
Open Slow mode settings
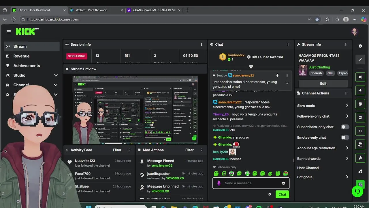(323, 106)
